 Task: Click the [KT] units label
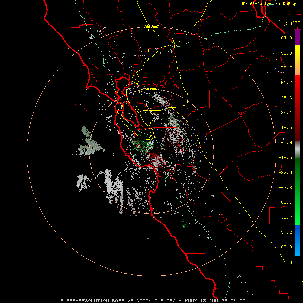[288, 23]
